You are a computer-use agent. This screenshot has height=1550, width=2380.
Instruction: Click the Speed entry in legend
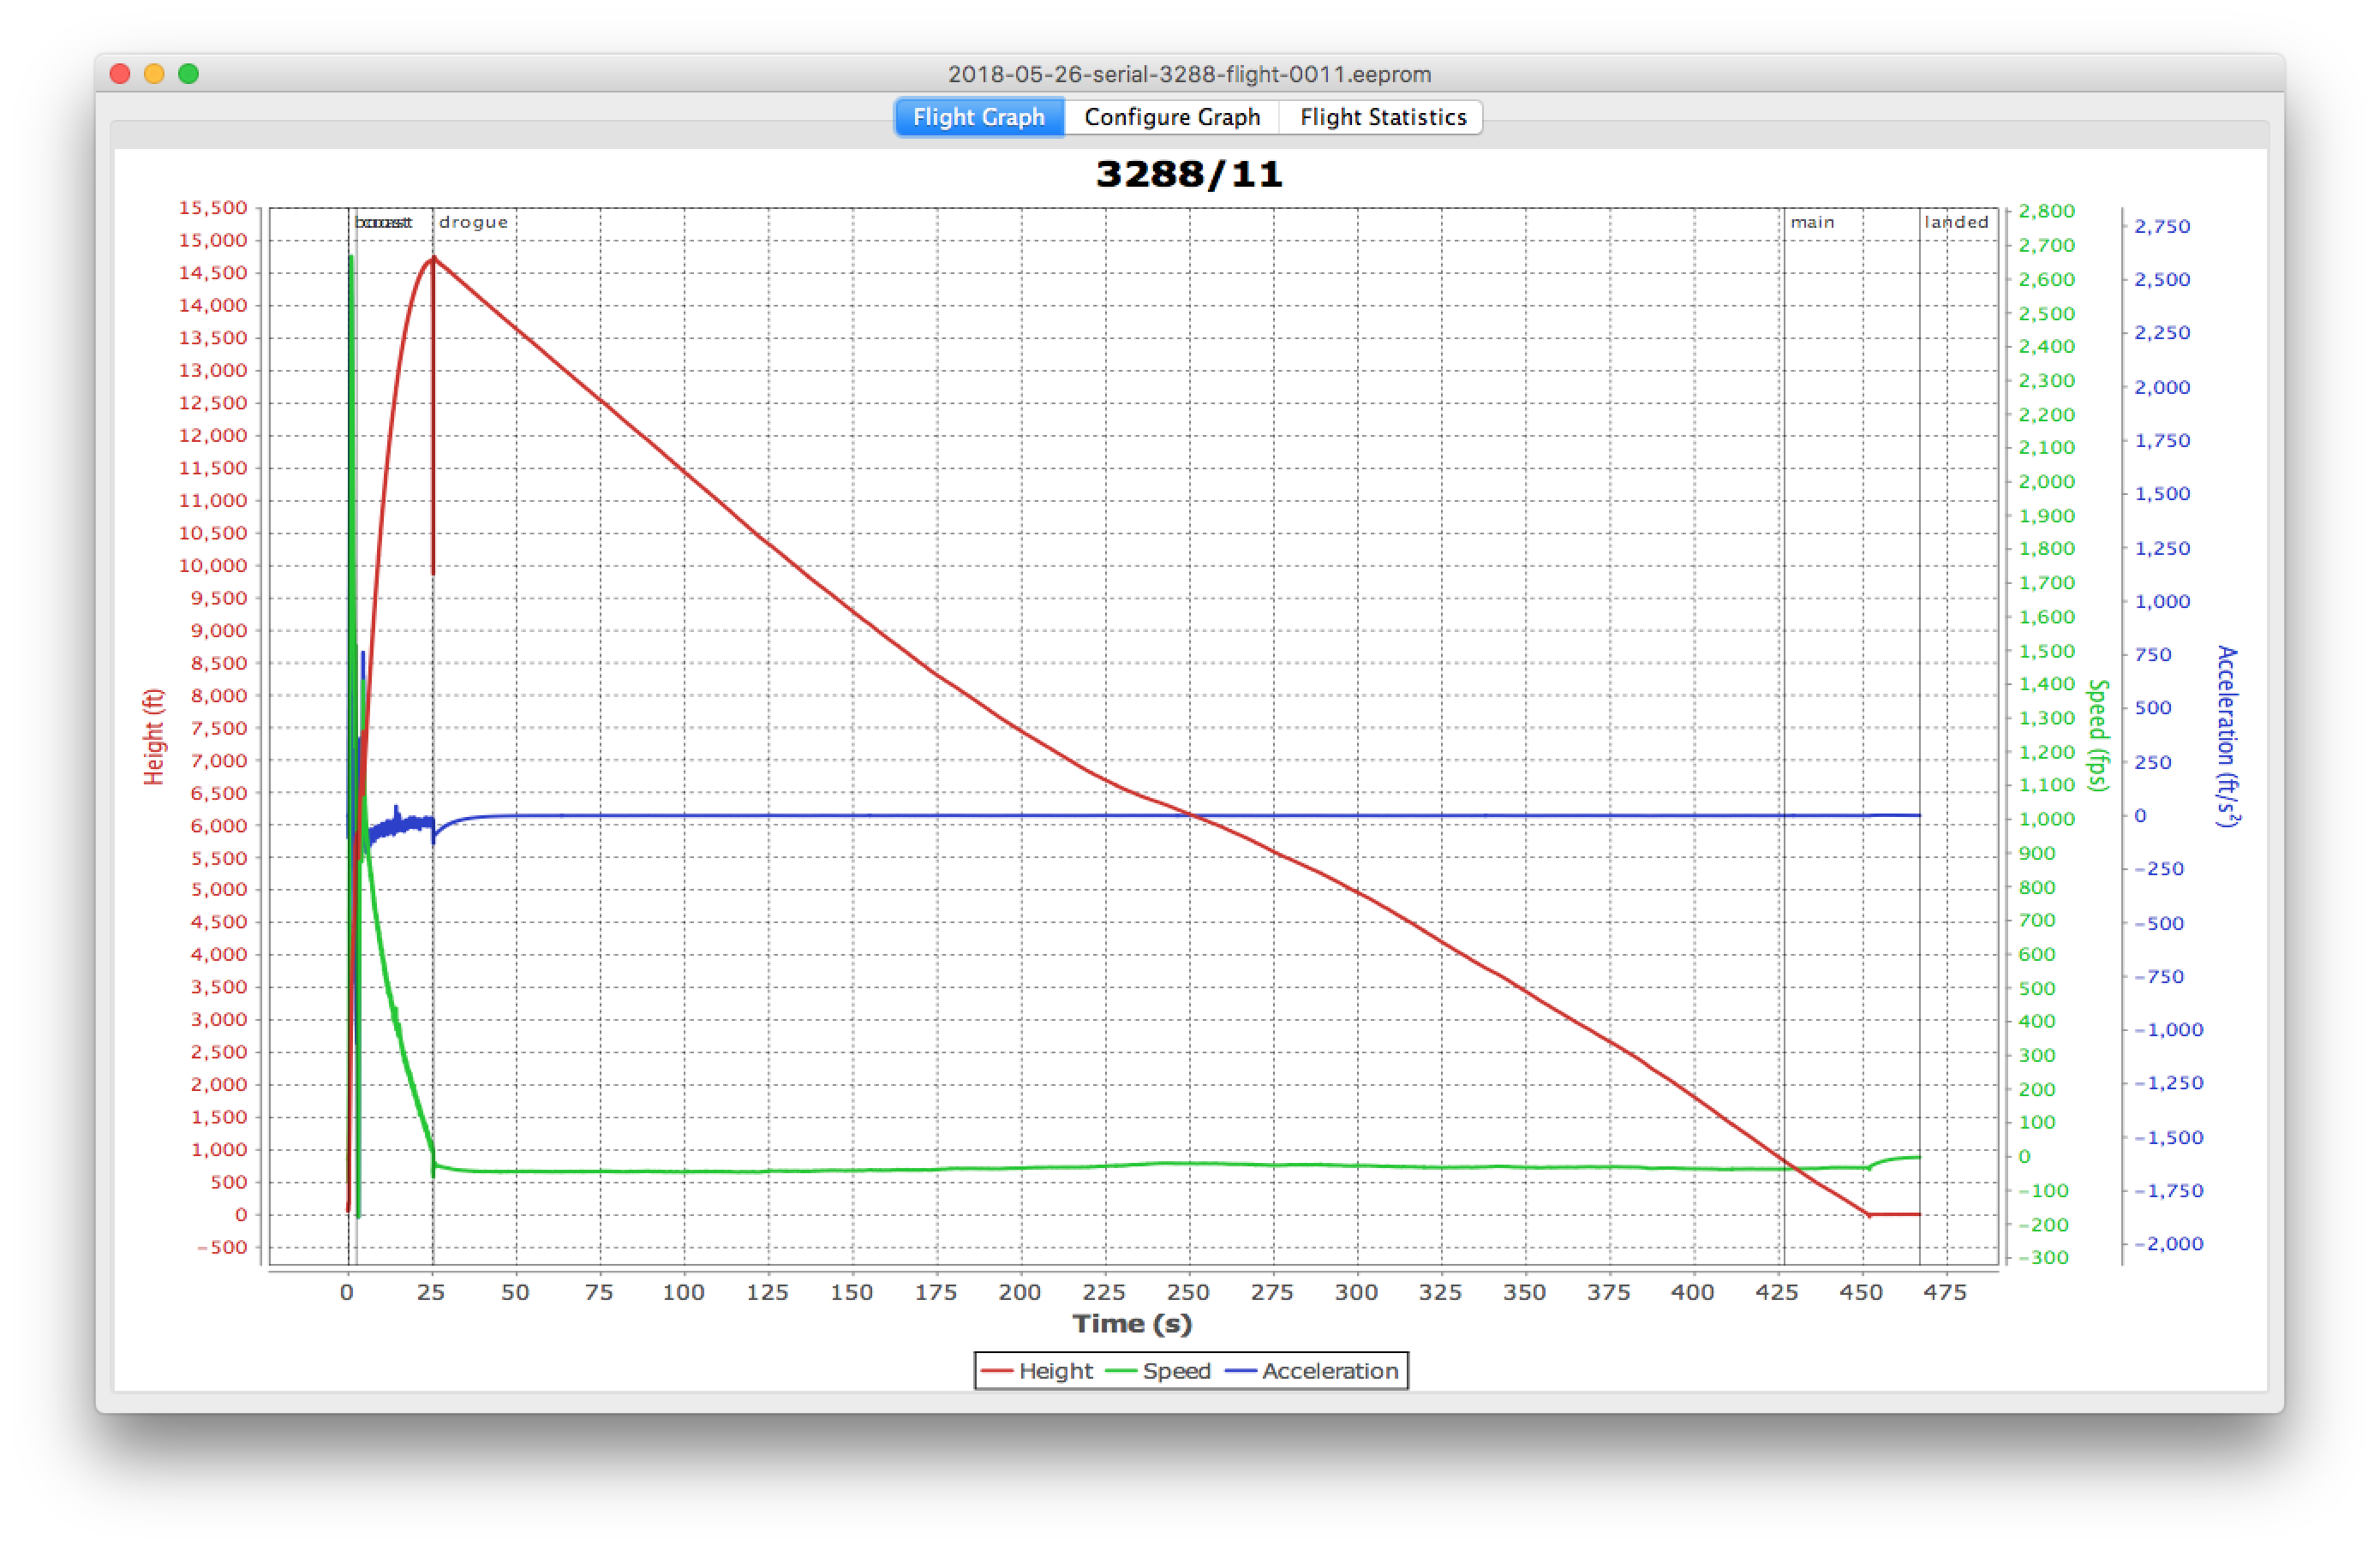click(x=1176, y=1371)
